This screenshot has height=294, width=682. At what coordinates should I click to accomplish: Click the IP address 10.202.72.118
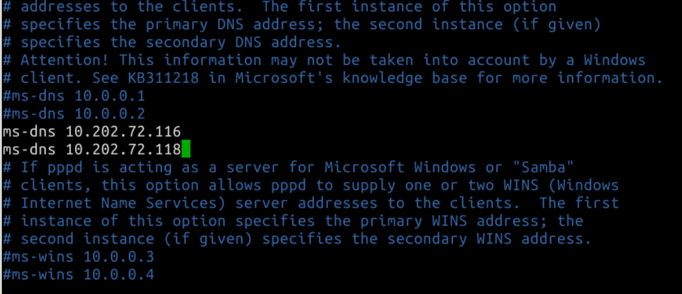123,149
